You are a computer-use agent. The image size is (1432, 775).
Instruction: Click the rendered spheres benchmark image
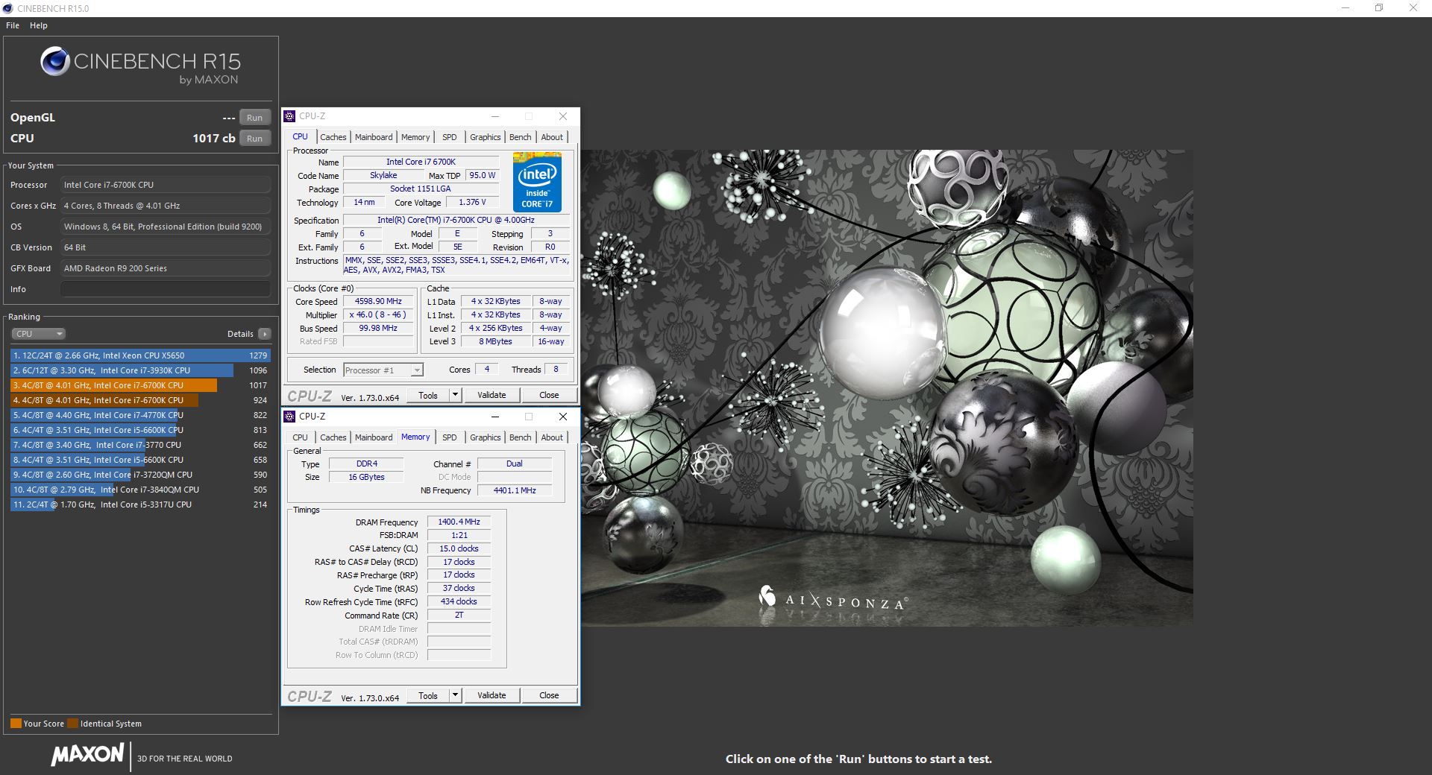pyautogui.click(x=887, y=387)
